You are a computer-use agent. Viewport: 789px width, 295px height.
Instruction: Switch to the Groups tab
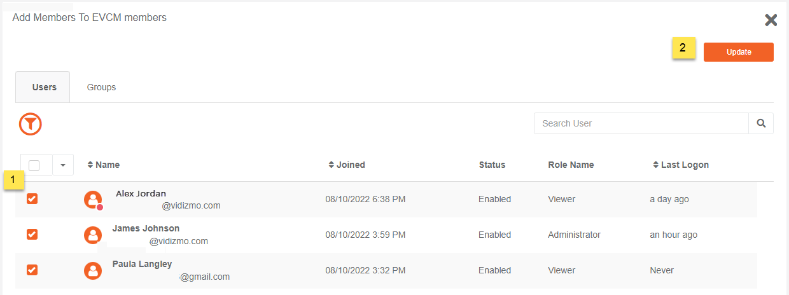[x=102, y=87]
